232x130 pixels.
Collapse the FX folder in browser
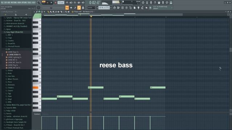(x=9, y=49)
